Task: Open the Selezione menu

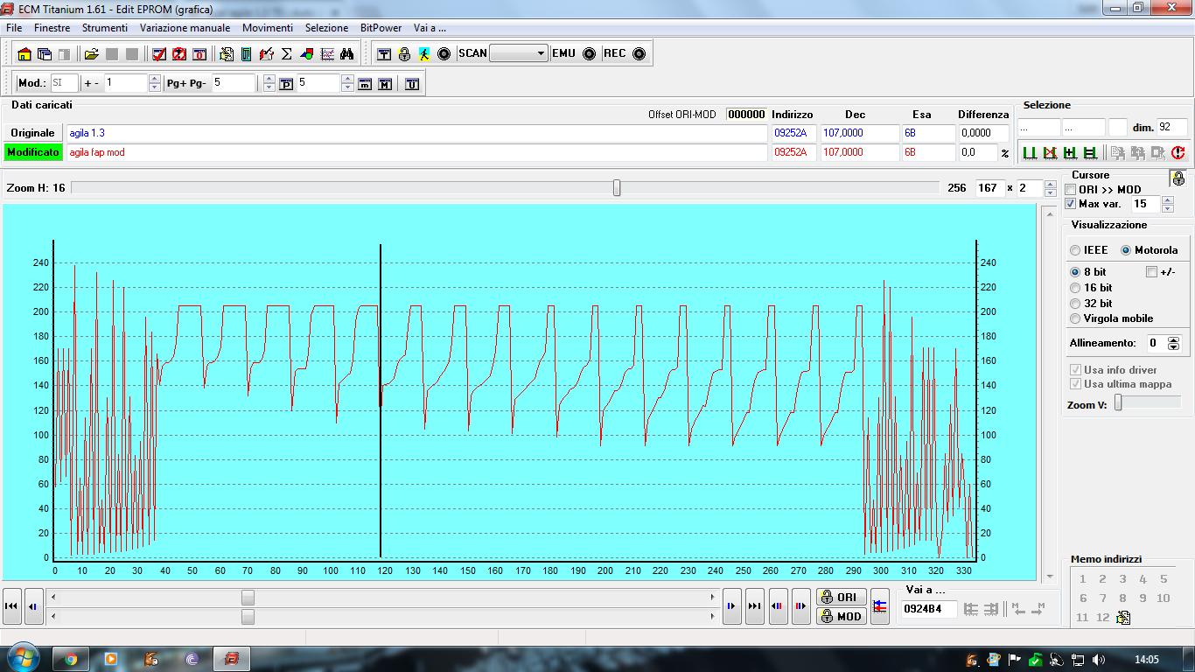Action: (326, 28)
